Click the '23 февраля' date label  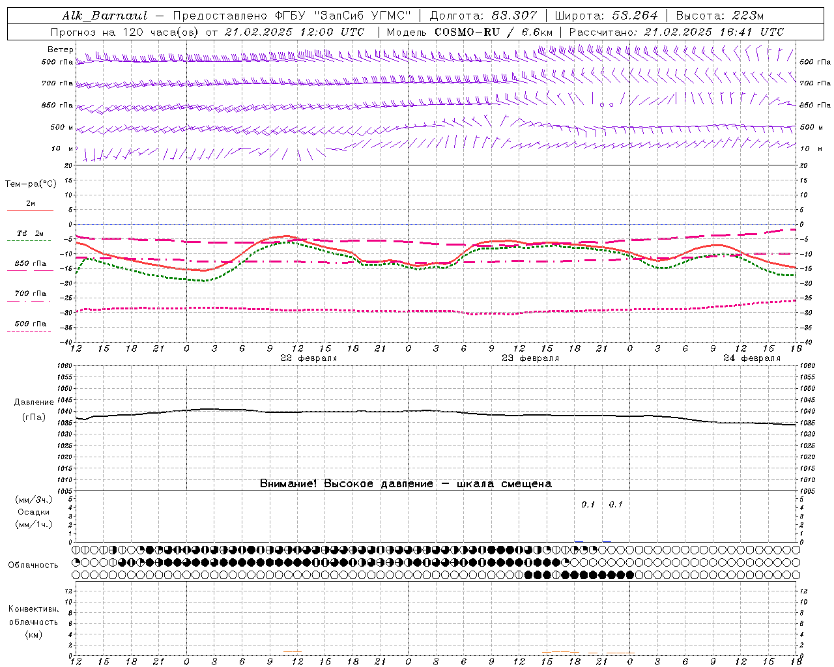[x=530, y=358]
